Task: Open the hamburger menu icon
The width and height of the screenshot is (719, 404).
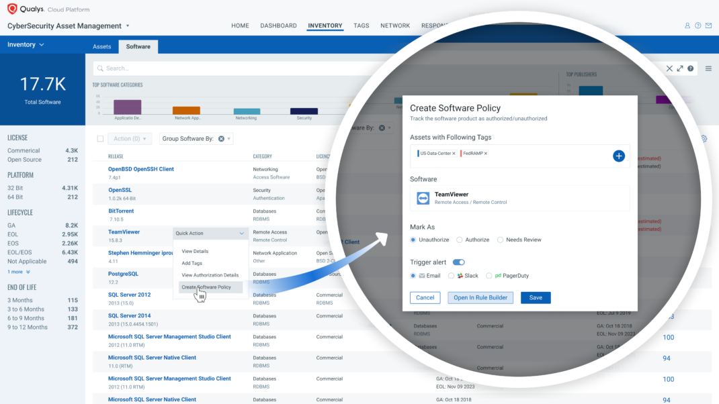Action: click(708, 68)
